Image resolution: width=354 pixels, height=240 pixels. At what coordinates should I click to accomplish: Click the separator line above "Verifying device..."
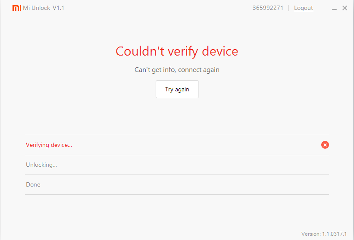click(177, 135)
